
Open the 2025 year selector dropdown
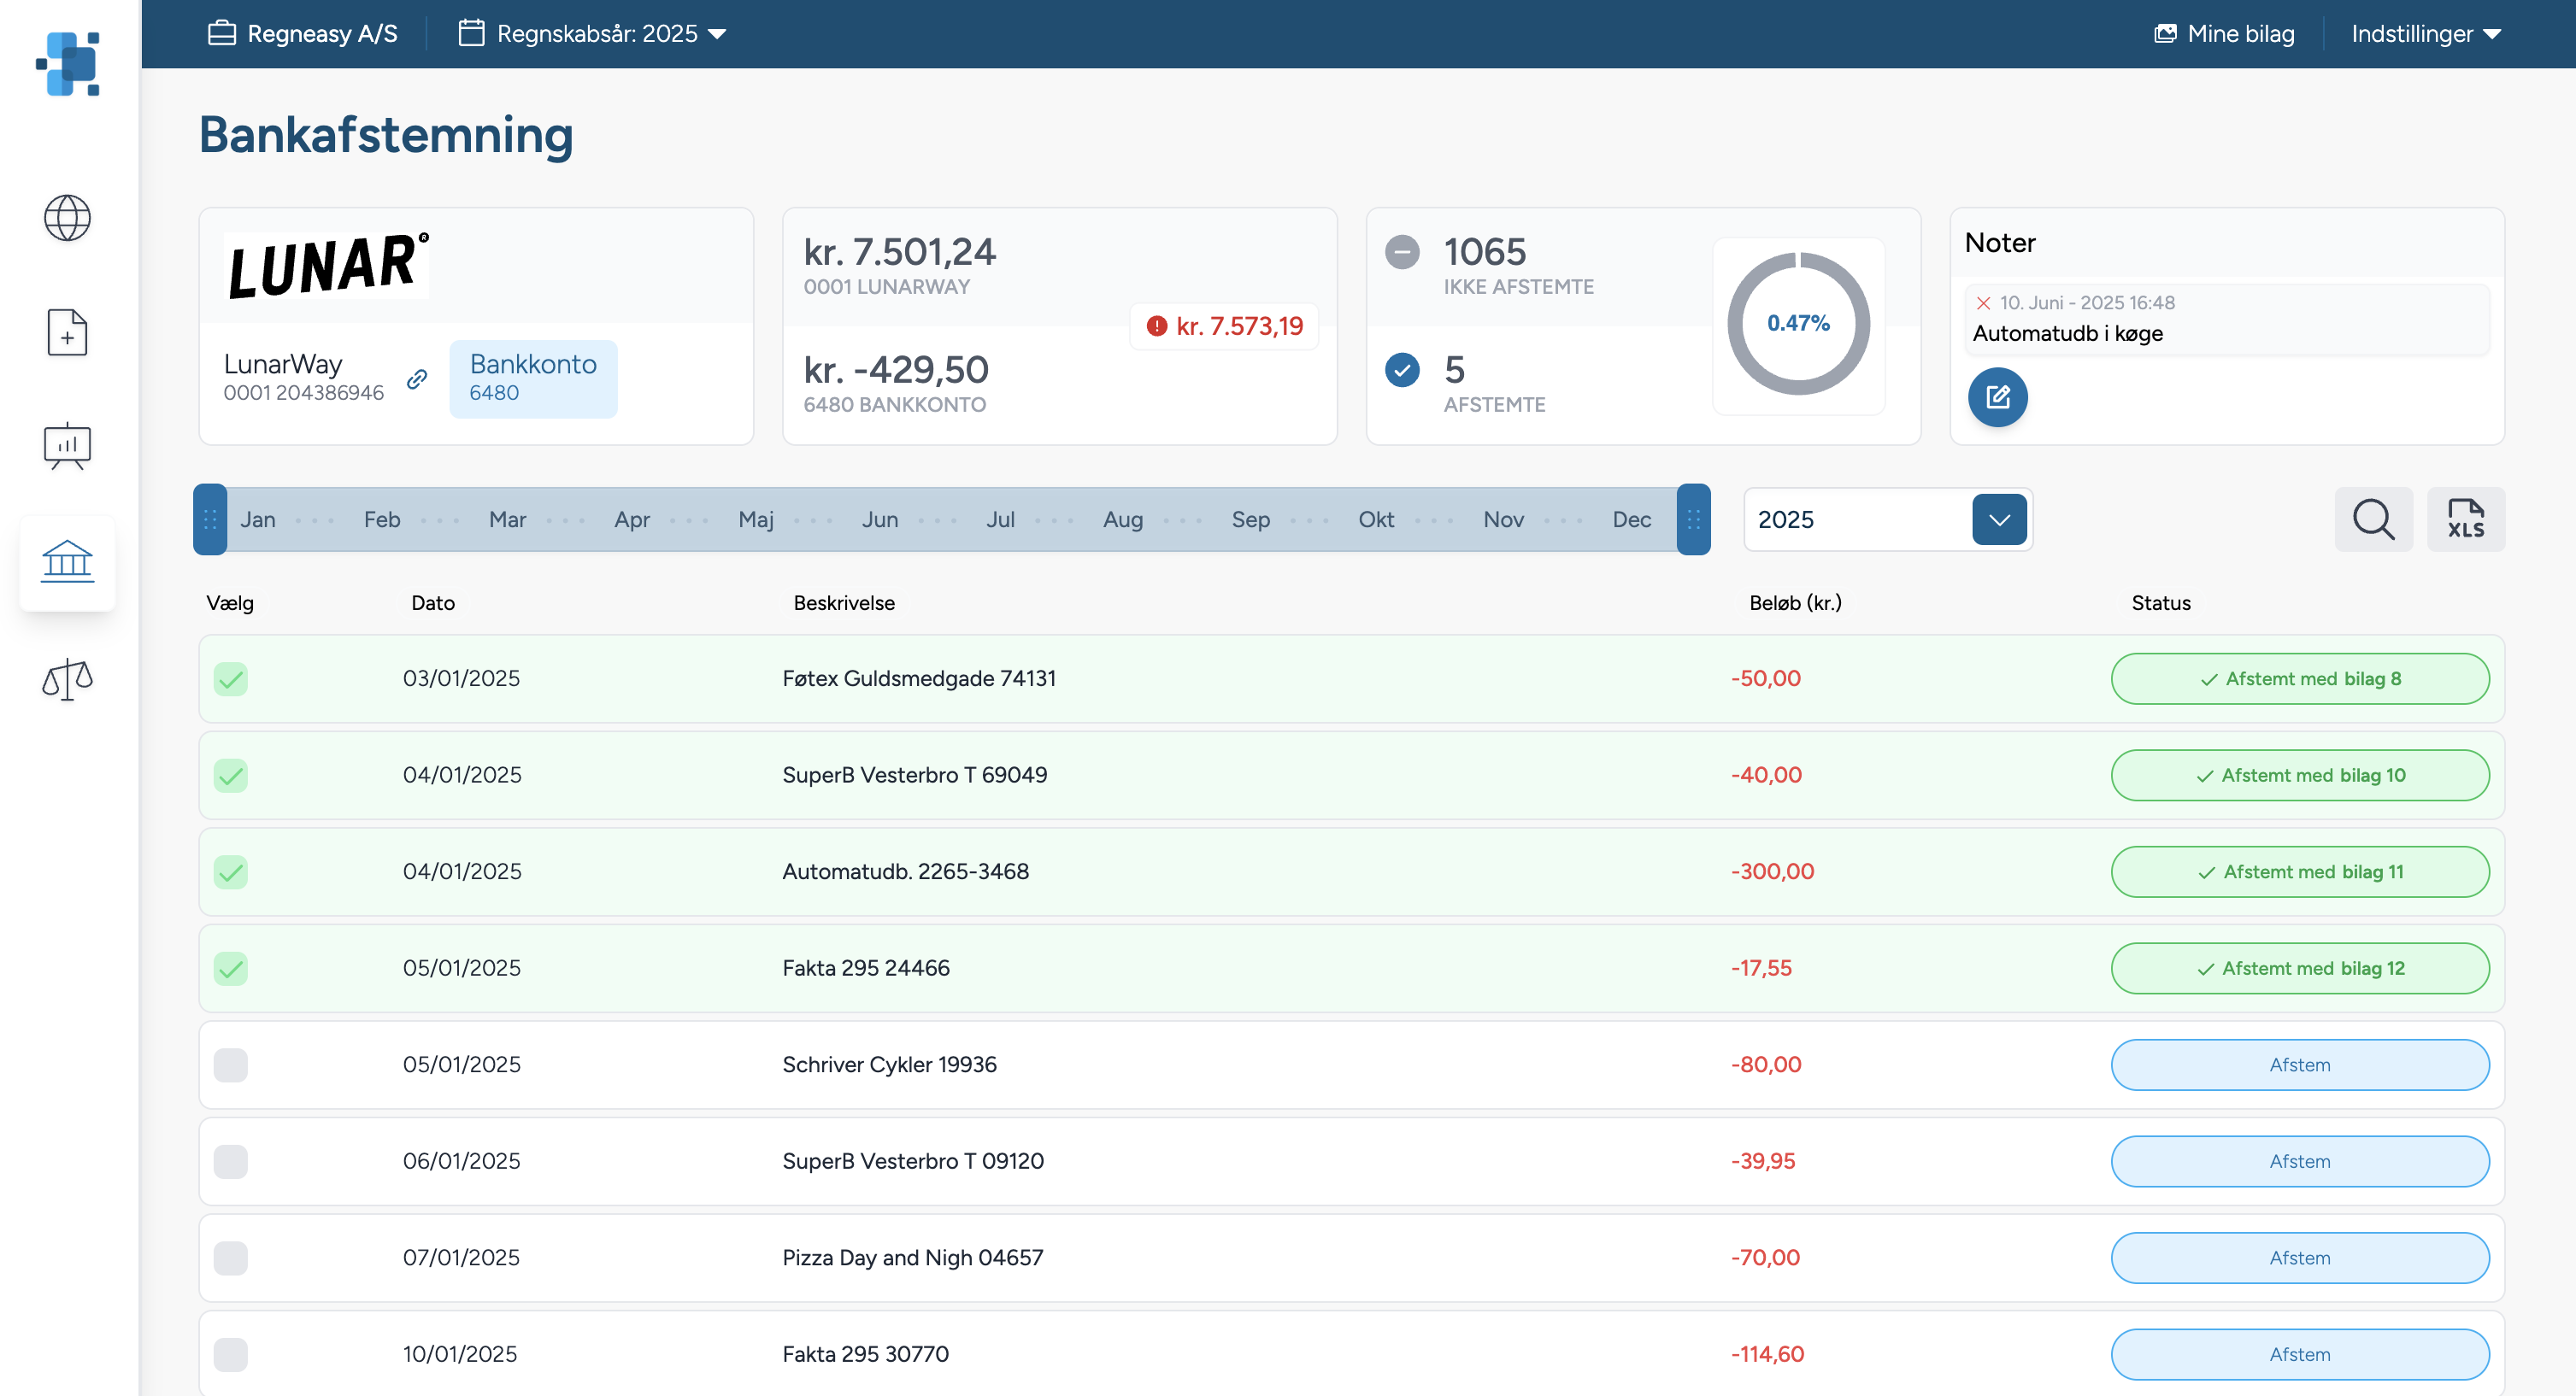(1998, 519)
